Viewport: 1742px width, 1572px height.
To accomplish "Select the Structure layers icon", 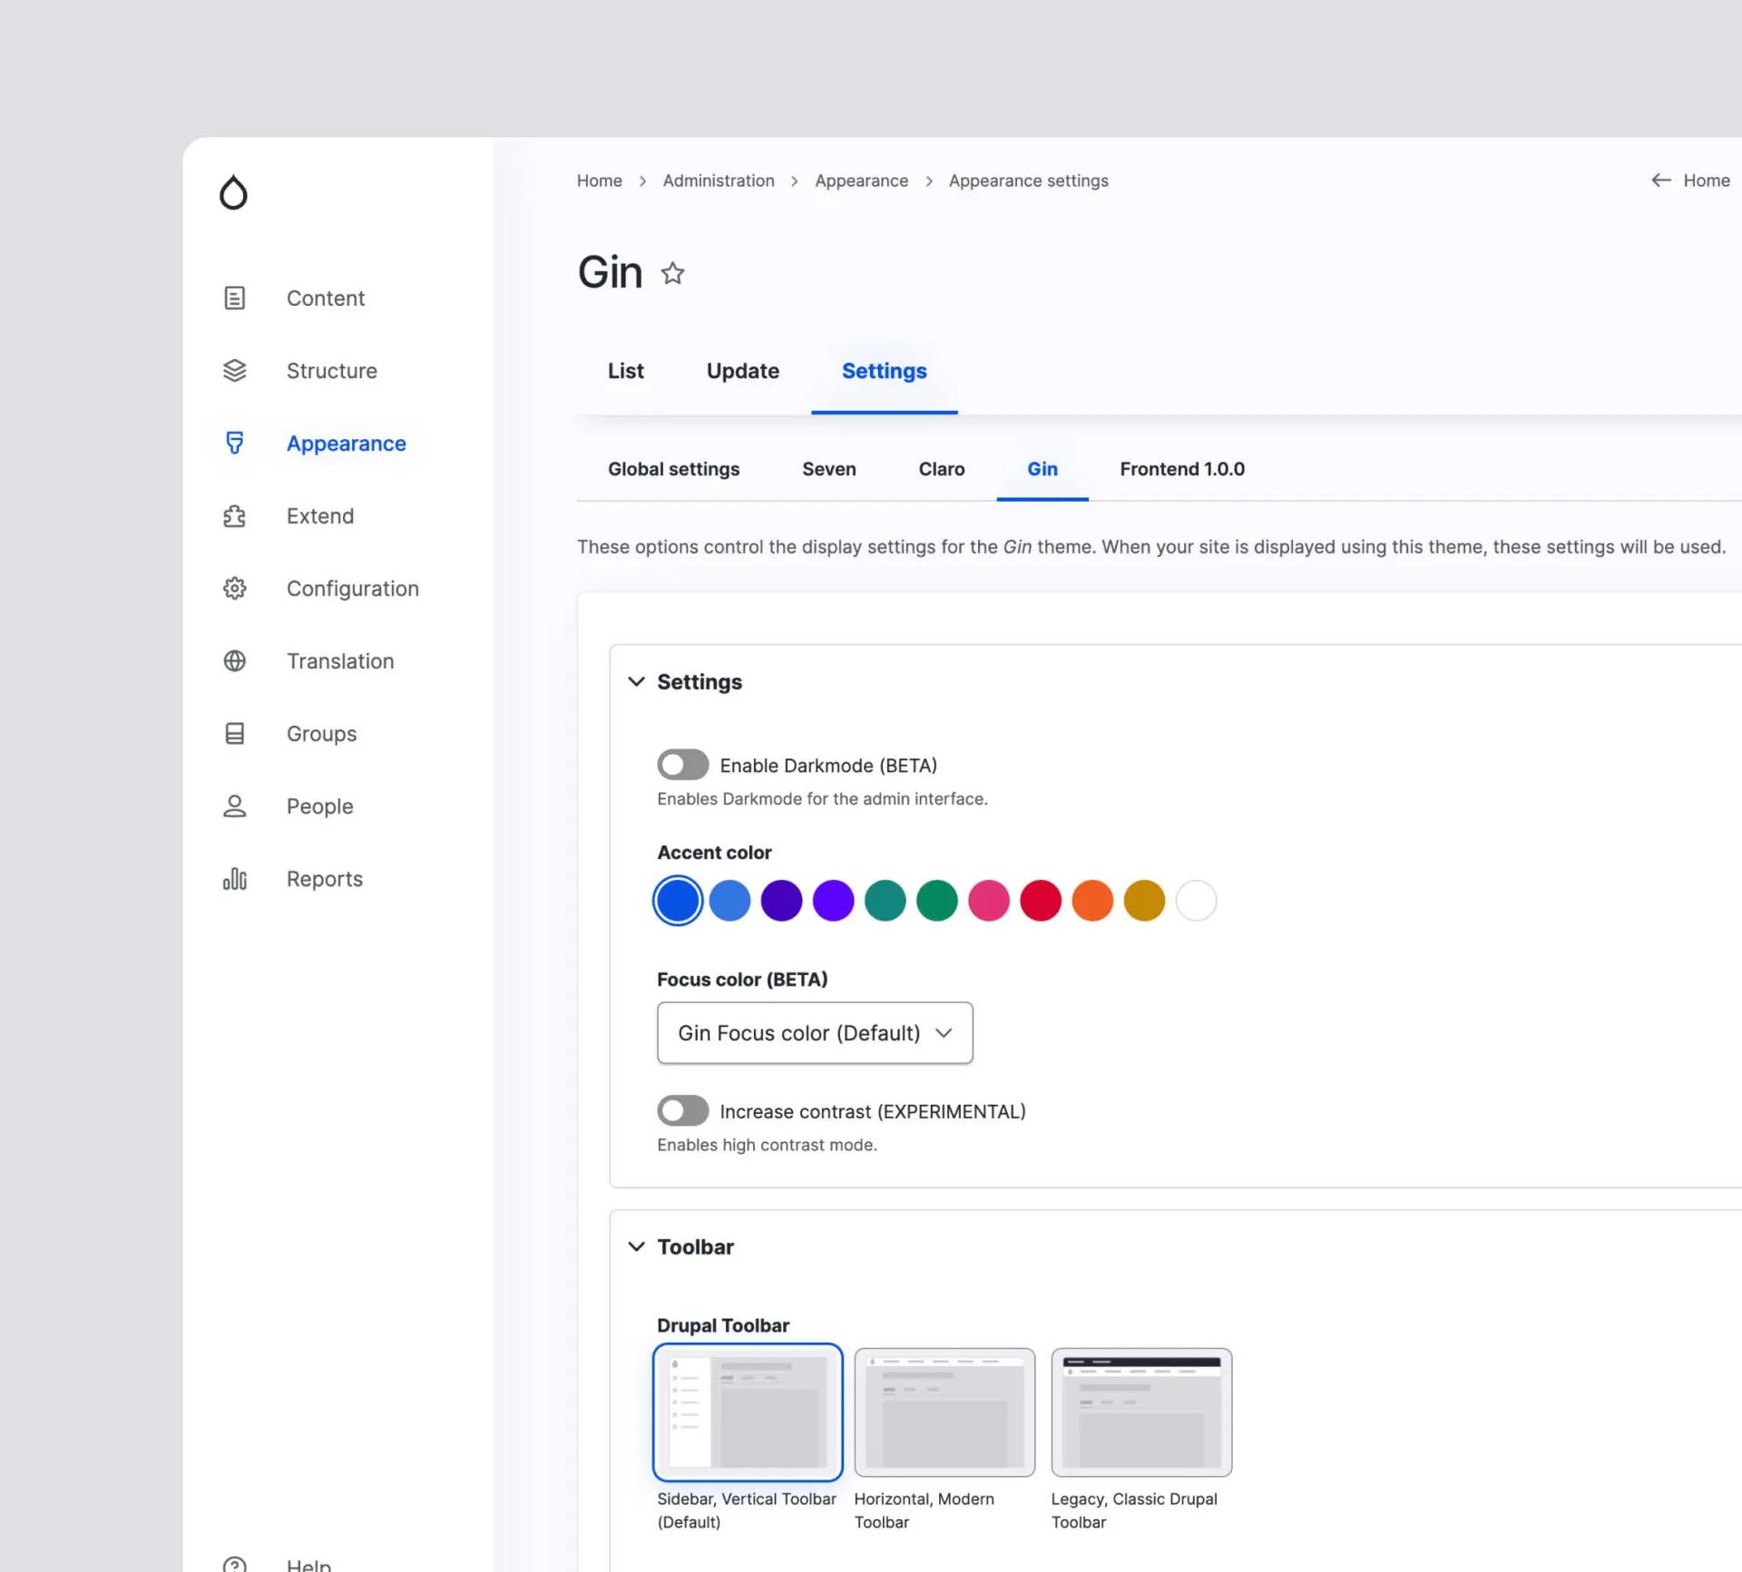I will [234, 370].
